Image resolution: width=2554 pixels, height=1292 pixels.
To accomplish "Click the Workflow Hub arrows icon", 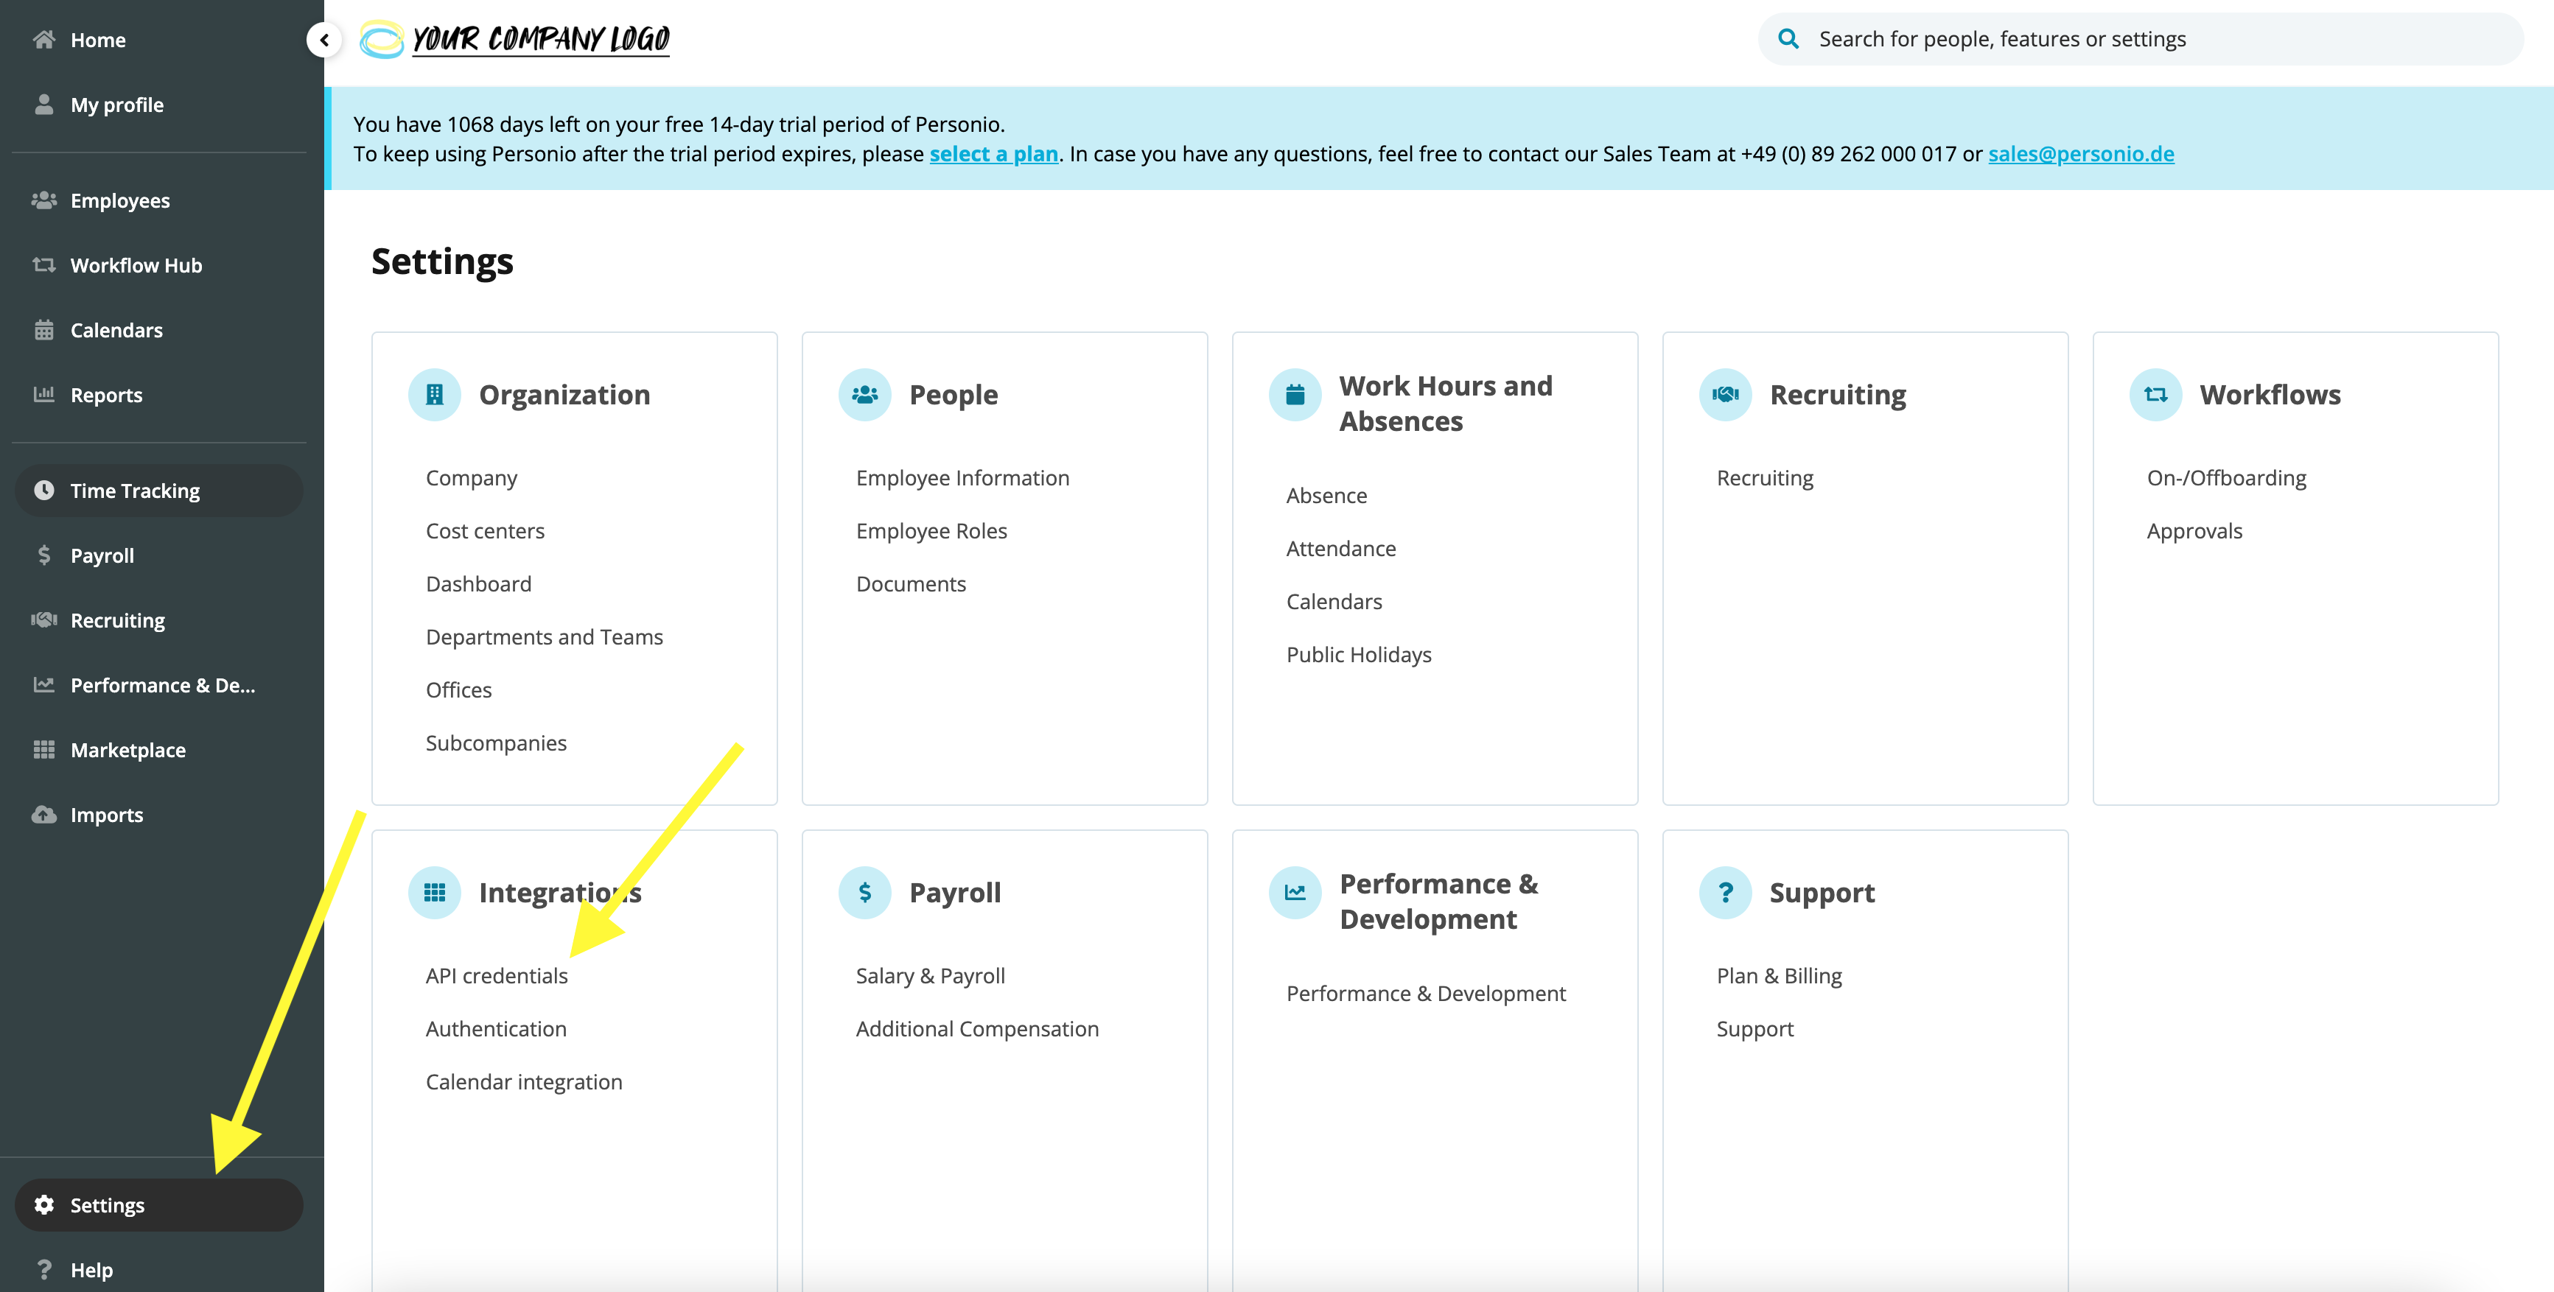I will (x=43, y=264).
